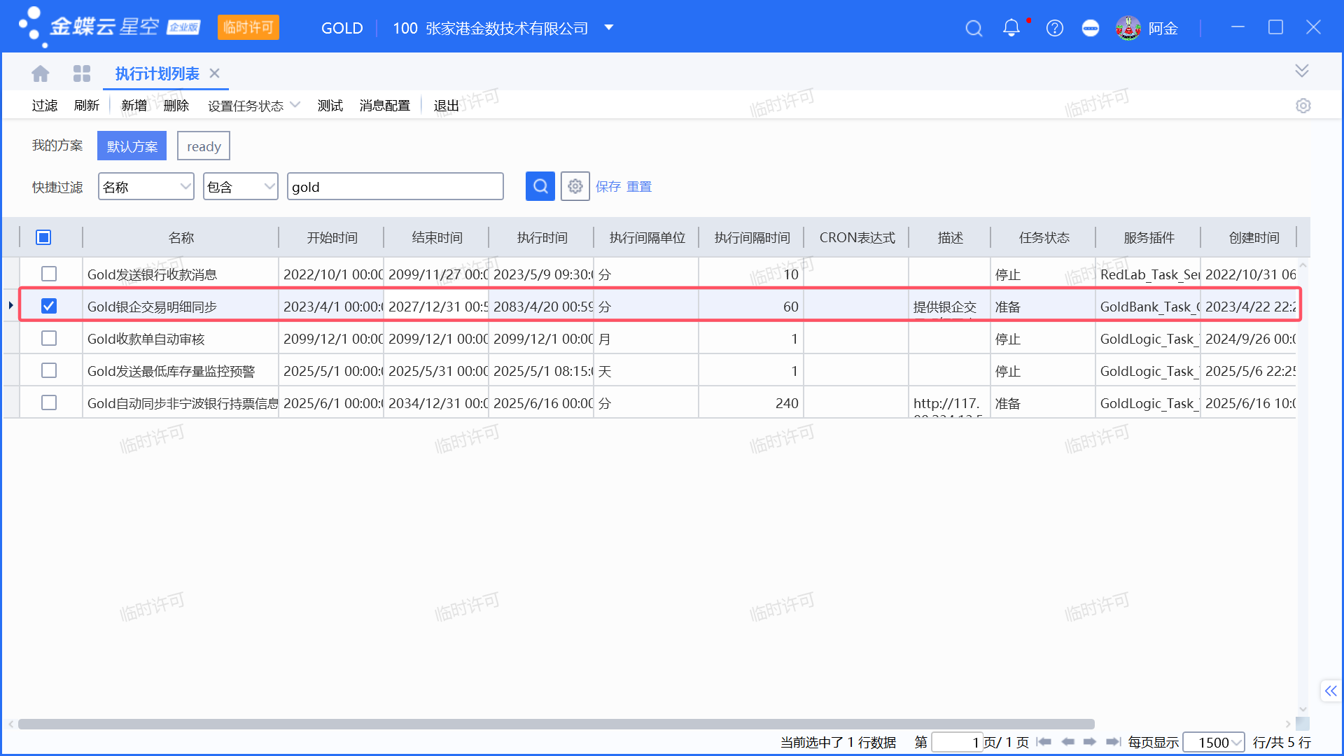Expand the side panel double arrow
Image resolution: width=1344 pixels, height=756 pixels.
tap(1331, 691)
